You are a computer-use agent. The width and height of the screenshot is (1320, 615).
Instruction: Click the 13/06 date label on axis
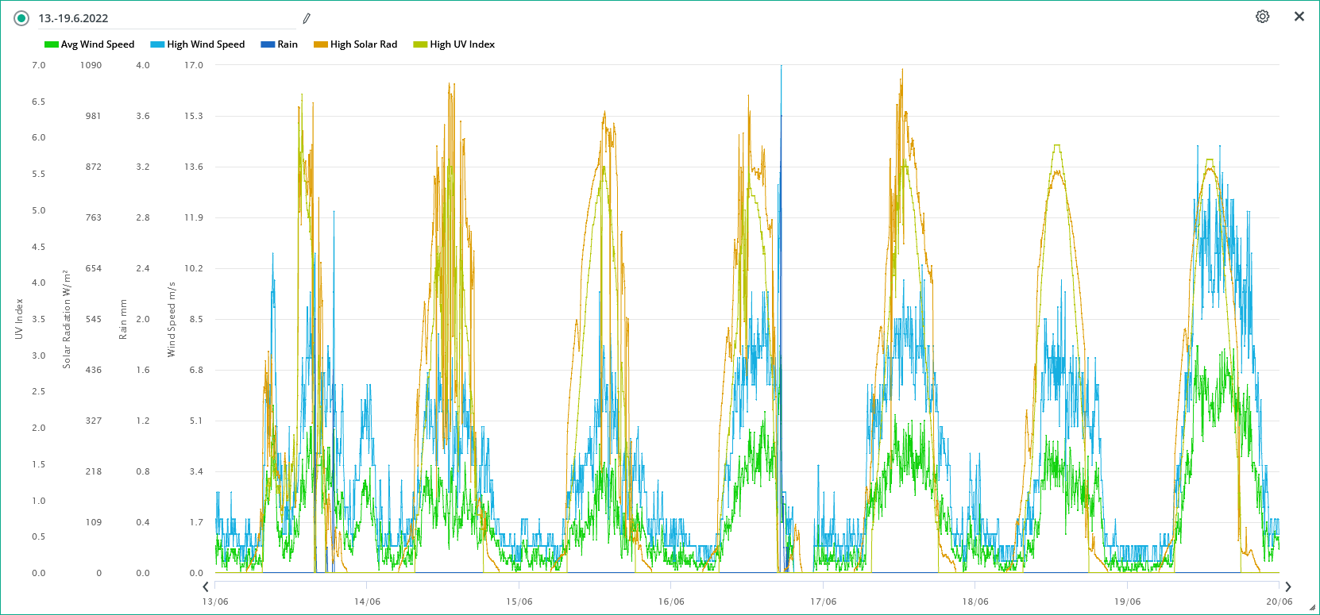(215, 602)
